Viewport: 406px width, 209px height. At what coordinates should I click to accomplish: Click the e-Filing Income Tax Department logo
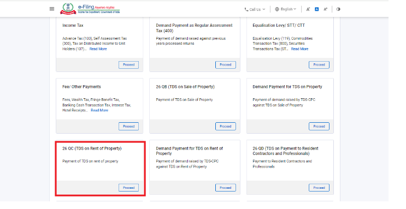point(90,9)
